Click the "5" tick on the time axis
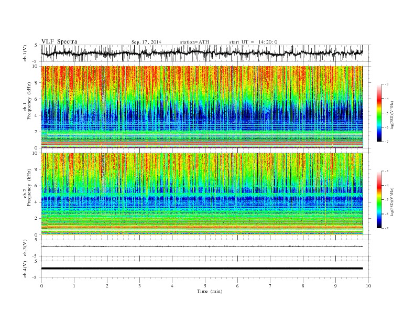The height and width of the screenshot is (321, 415). pos(205,286)
